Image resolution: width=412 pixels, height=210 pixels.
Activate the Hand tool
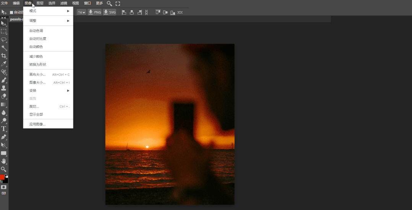(x=4, y=161)
